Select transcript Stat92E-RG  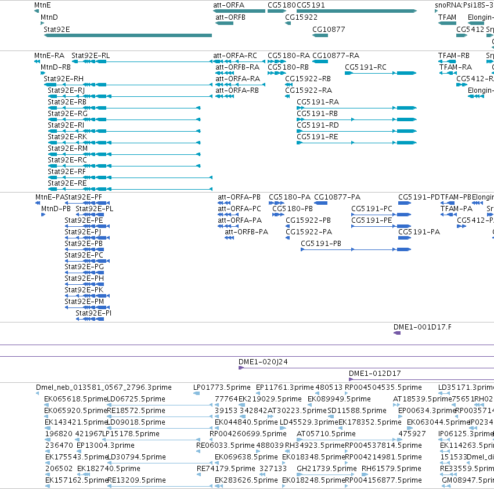(x=124, y=119)
